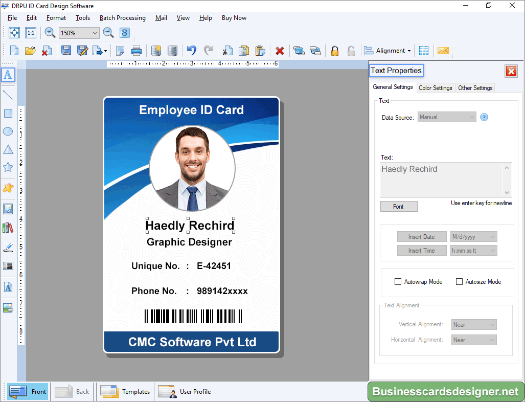Open the File menu
This screenshot has width=525, height=402.
12,18
